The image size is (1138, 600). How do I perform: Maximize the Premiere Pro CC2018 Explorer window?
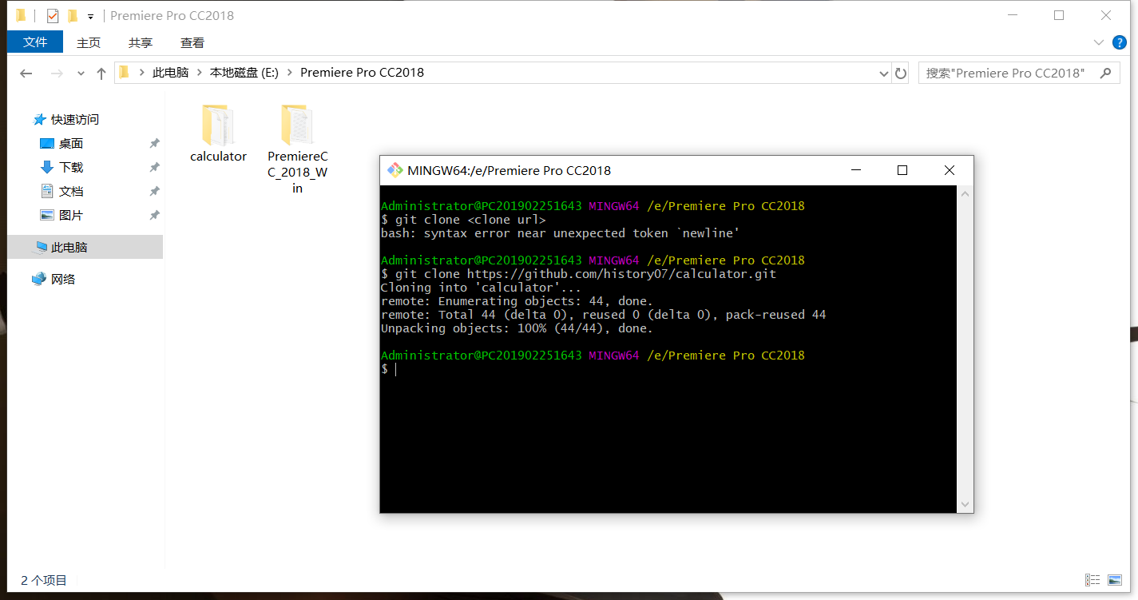pos(1059,15)
